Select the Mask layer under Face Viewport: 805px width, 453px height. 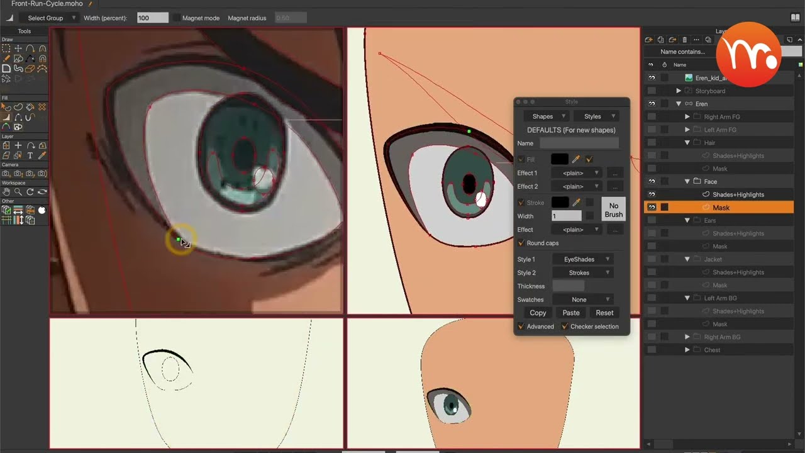coord(719,208)
